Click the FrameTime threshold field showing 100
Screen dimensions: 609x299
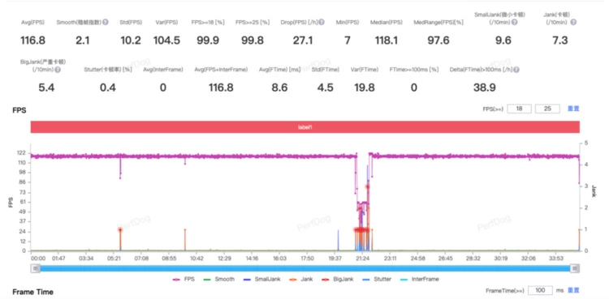(x=540, y=290)
